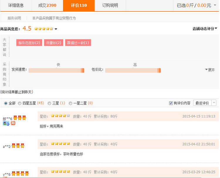The height and width of the screenshot is (178, 220).
Task: Click verified identity badge under 好**6
Action: click(6, 123)
